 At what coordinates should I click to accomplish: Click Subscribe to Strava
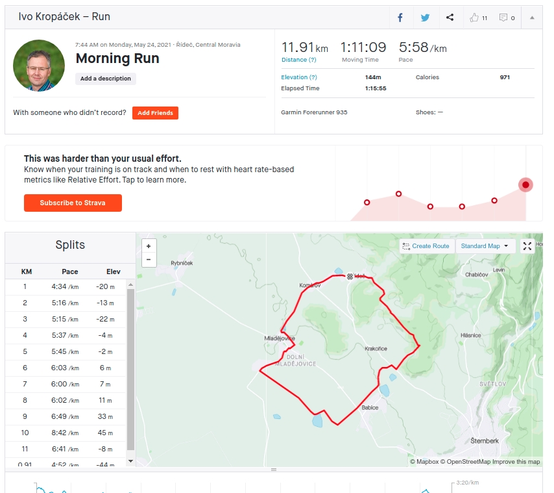coord(73,203)
